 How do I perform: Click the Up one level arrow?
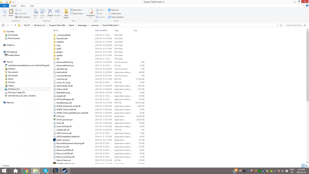(15, 25)
